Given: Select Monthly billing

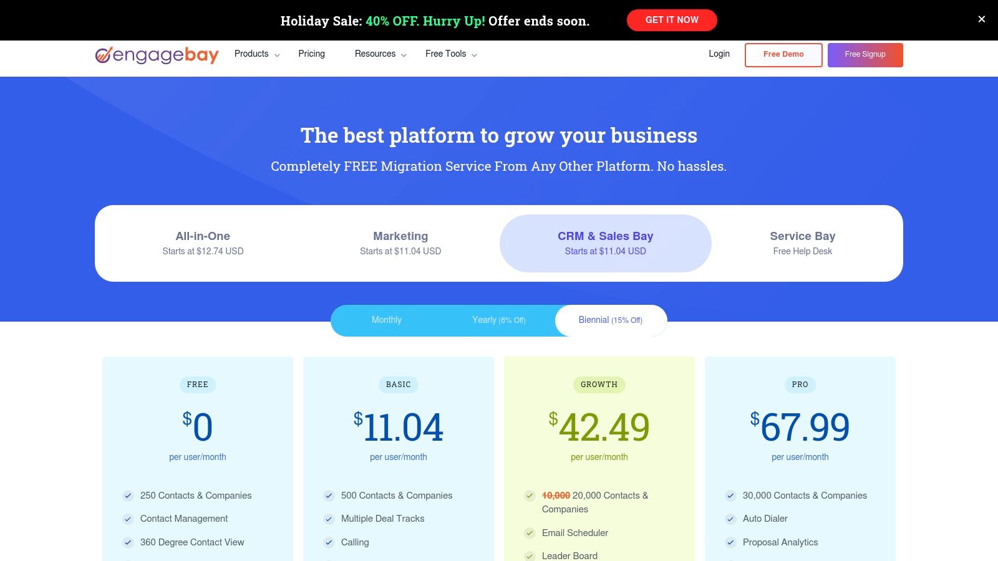Looking at the screenshot, I should (387, 320).
